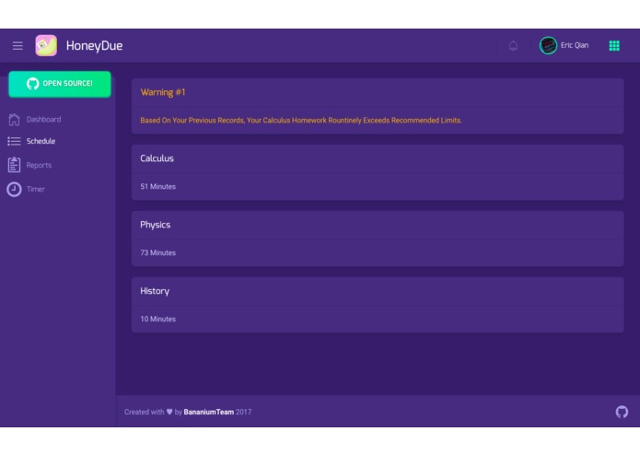Open the notifications bell

[513, 46]
